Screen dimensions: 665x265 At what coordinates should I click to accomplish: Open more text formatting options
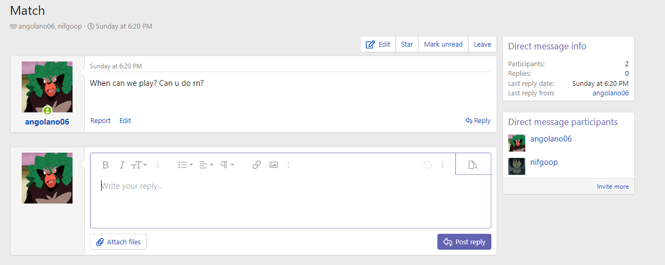pos(158,165)
